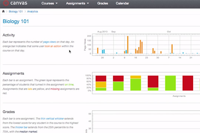Image resolution: width=200 pixels, height=133 pixels.
Task: Follow the Biology 101 breadcrumb link
Action: point(16,11)
